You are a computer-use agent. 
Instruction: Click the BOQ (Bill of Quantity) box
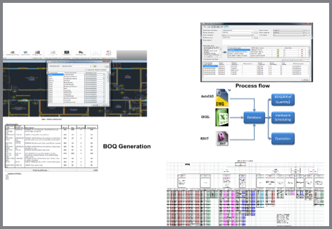(283, 99)
